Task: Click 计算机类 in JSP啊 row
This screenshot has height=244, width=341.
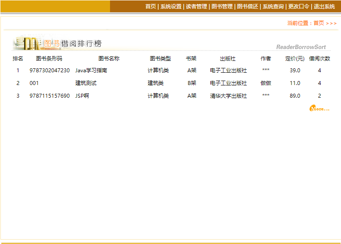Action: [x=158, y=96]
